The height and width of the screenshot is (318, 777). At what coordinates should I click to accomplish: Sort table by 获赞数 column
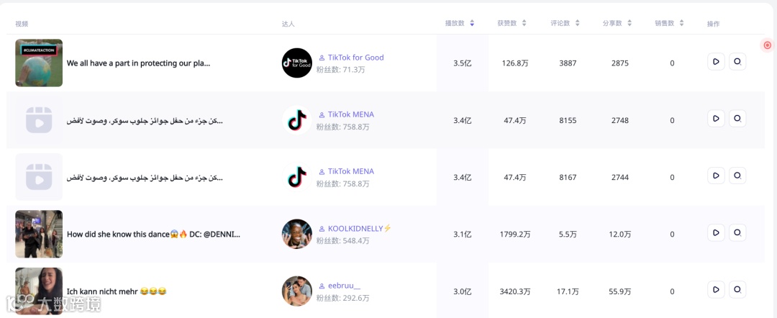click(524, 23)
